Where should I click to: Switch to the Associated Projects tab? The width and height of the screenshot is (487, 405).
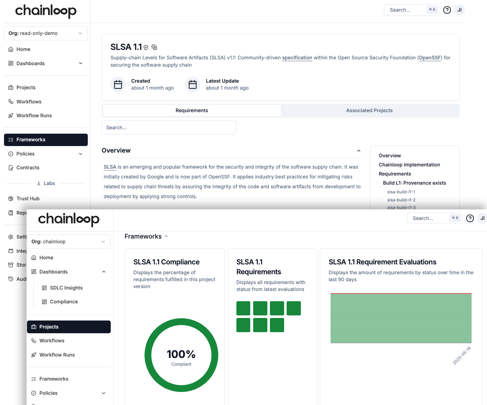[x=369, y=110]
